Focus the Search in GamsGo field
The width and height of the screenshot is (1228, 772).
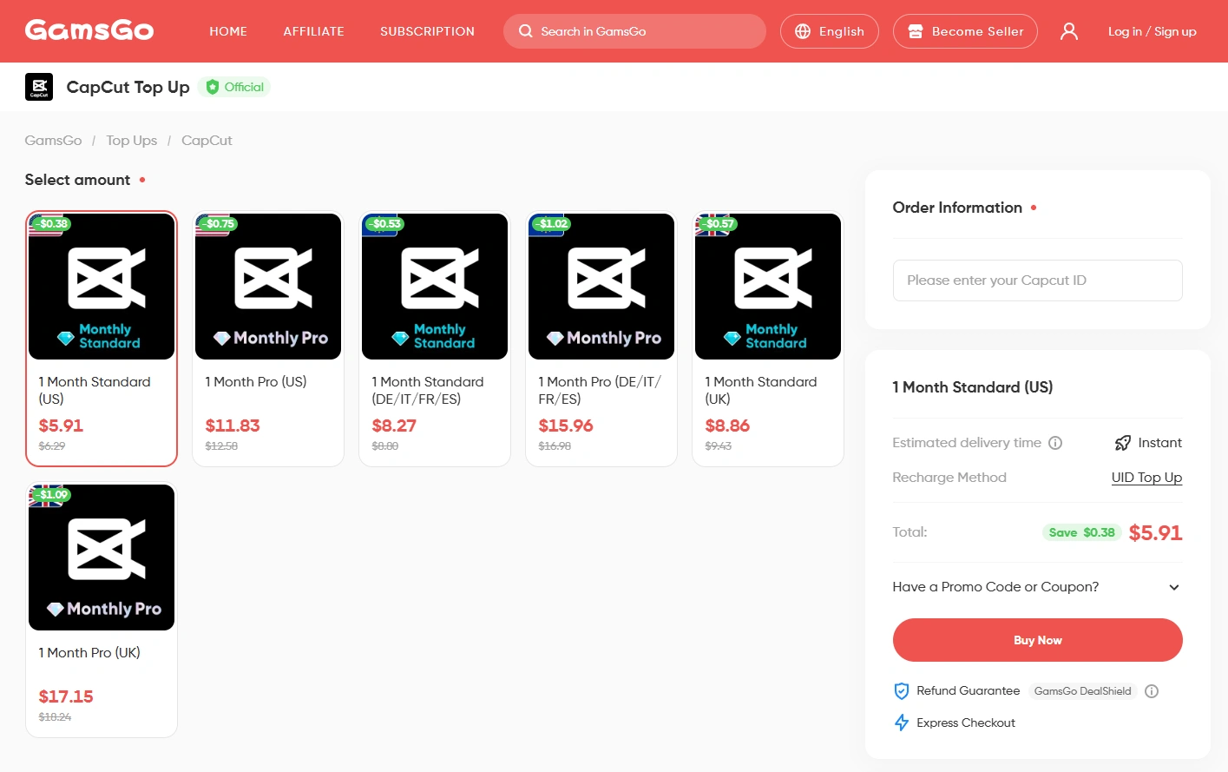pos(634,31)
